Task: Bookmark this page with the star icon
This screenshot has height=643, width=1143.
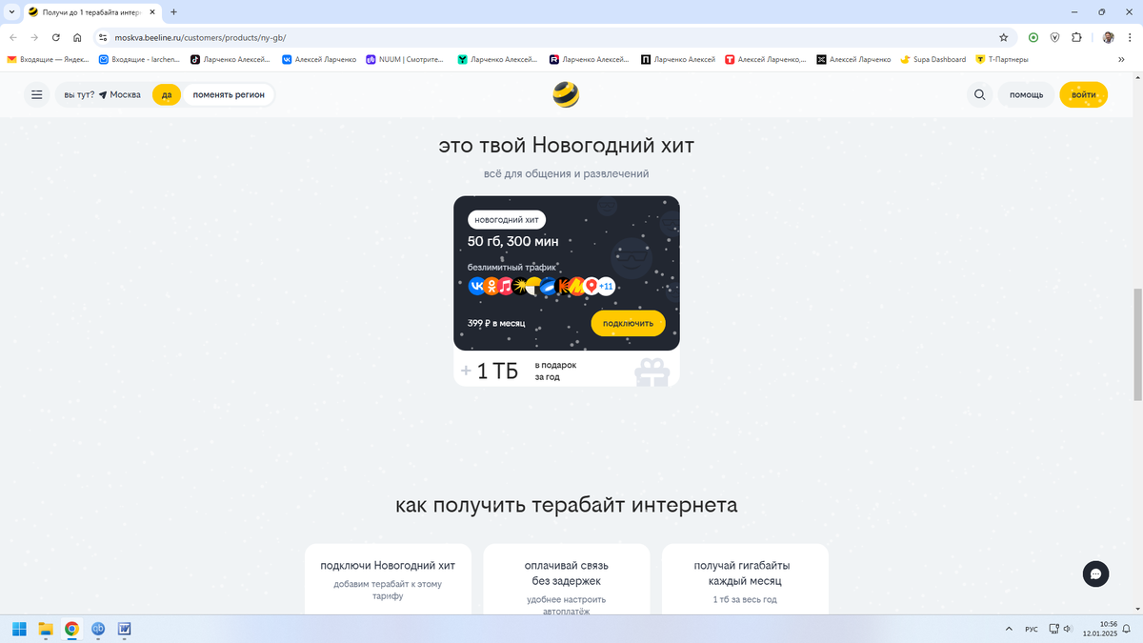Action: (x=1003, y=37)
